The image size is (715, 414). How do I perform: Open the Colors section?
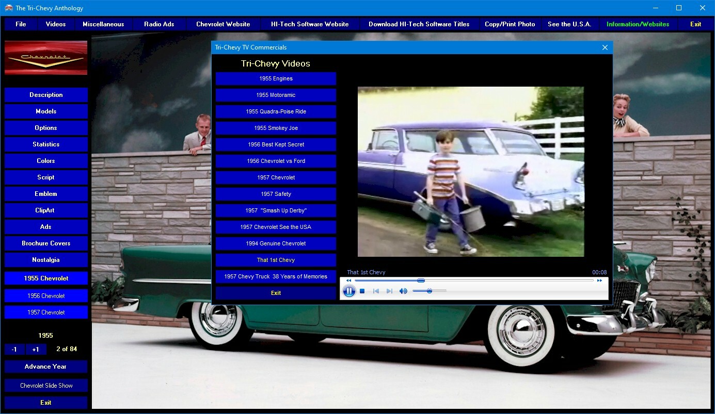pyautogui.click(x=46, y=161)
